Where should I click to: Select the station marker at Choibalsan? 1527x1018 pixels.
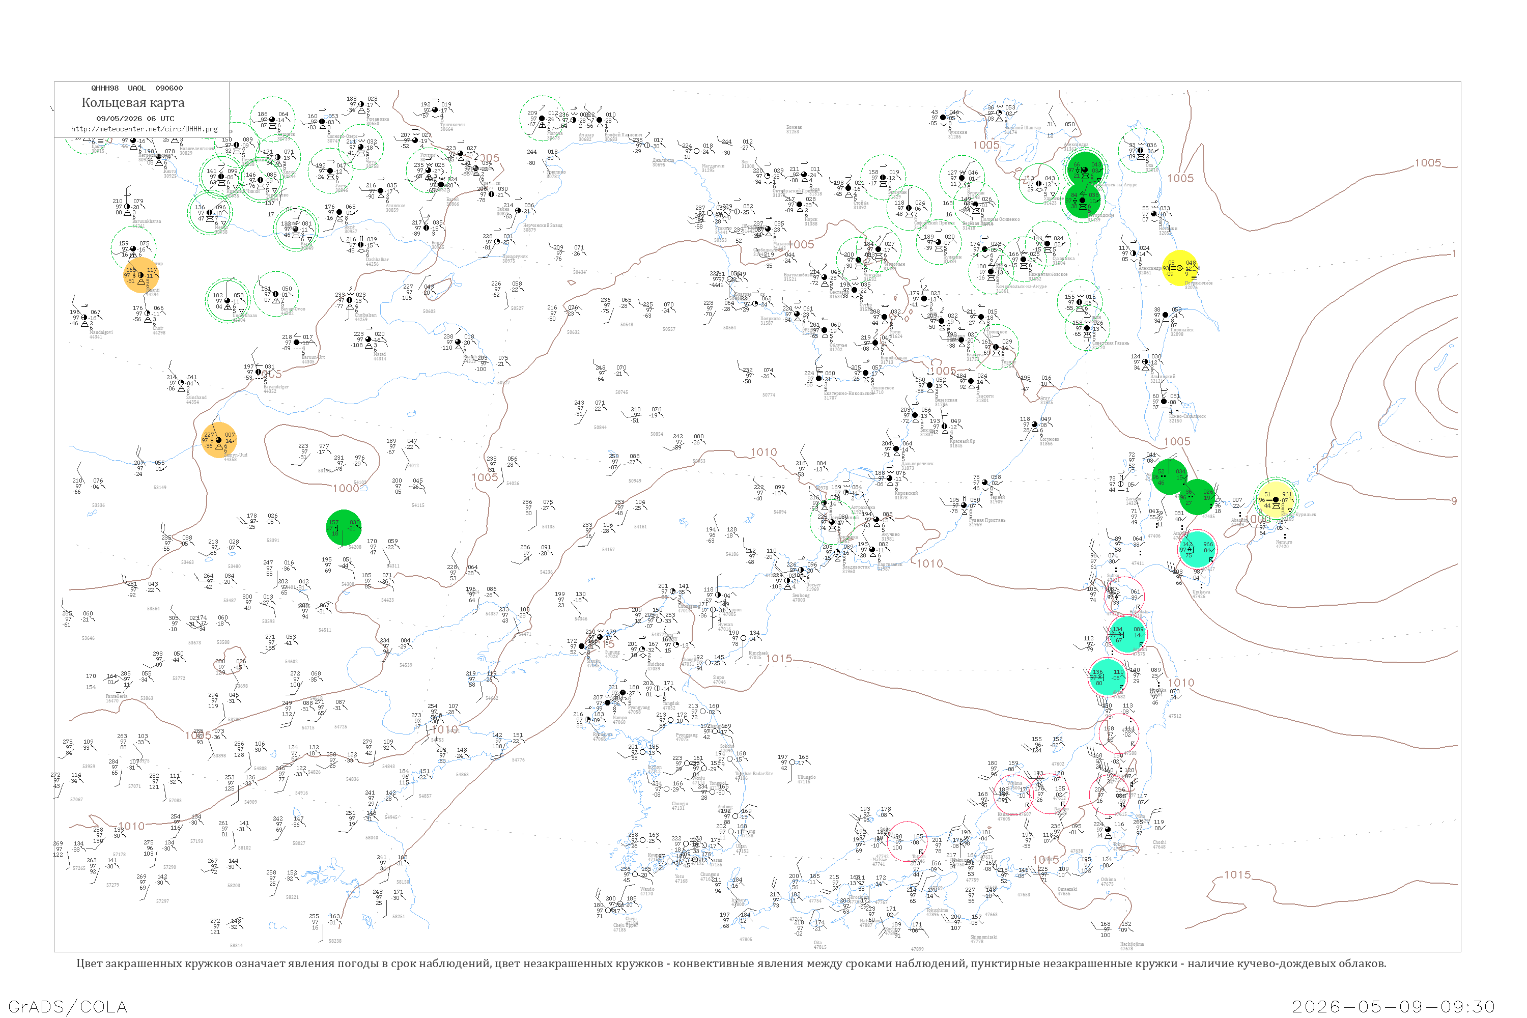tap(350, 301)
